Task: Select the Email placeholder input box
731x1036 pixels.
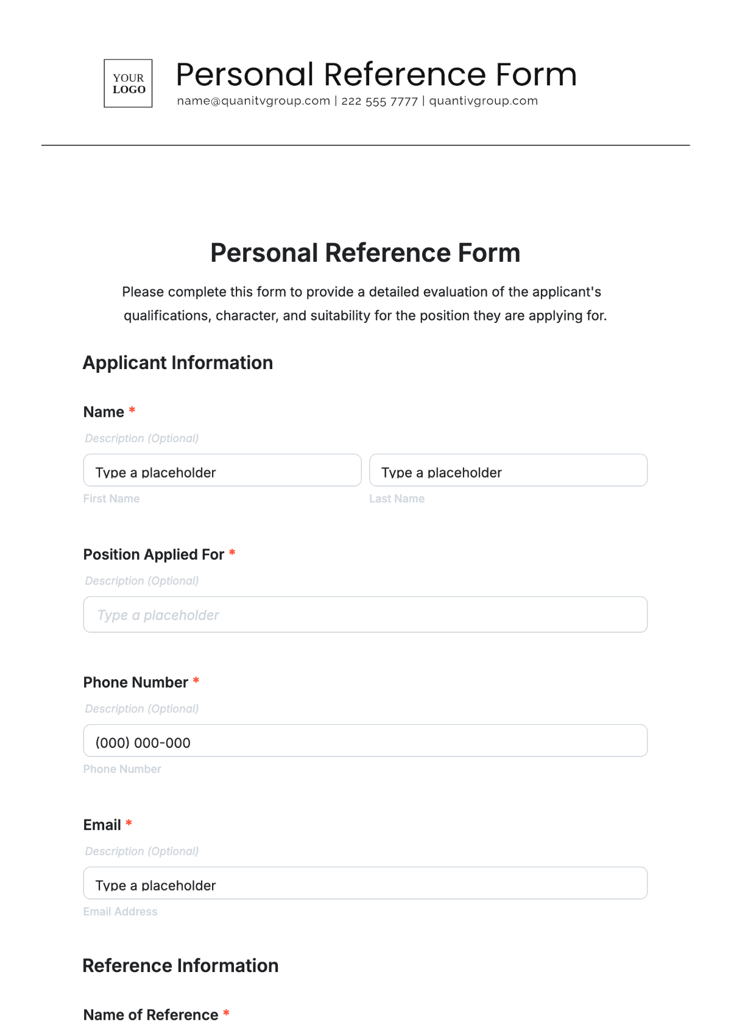Action: click(365, 883)
